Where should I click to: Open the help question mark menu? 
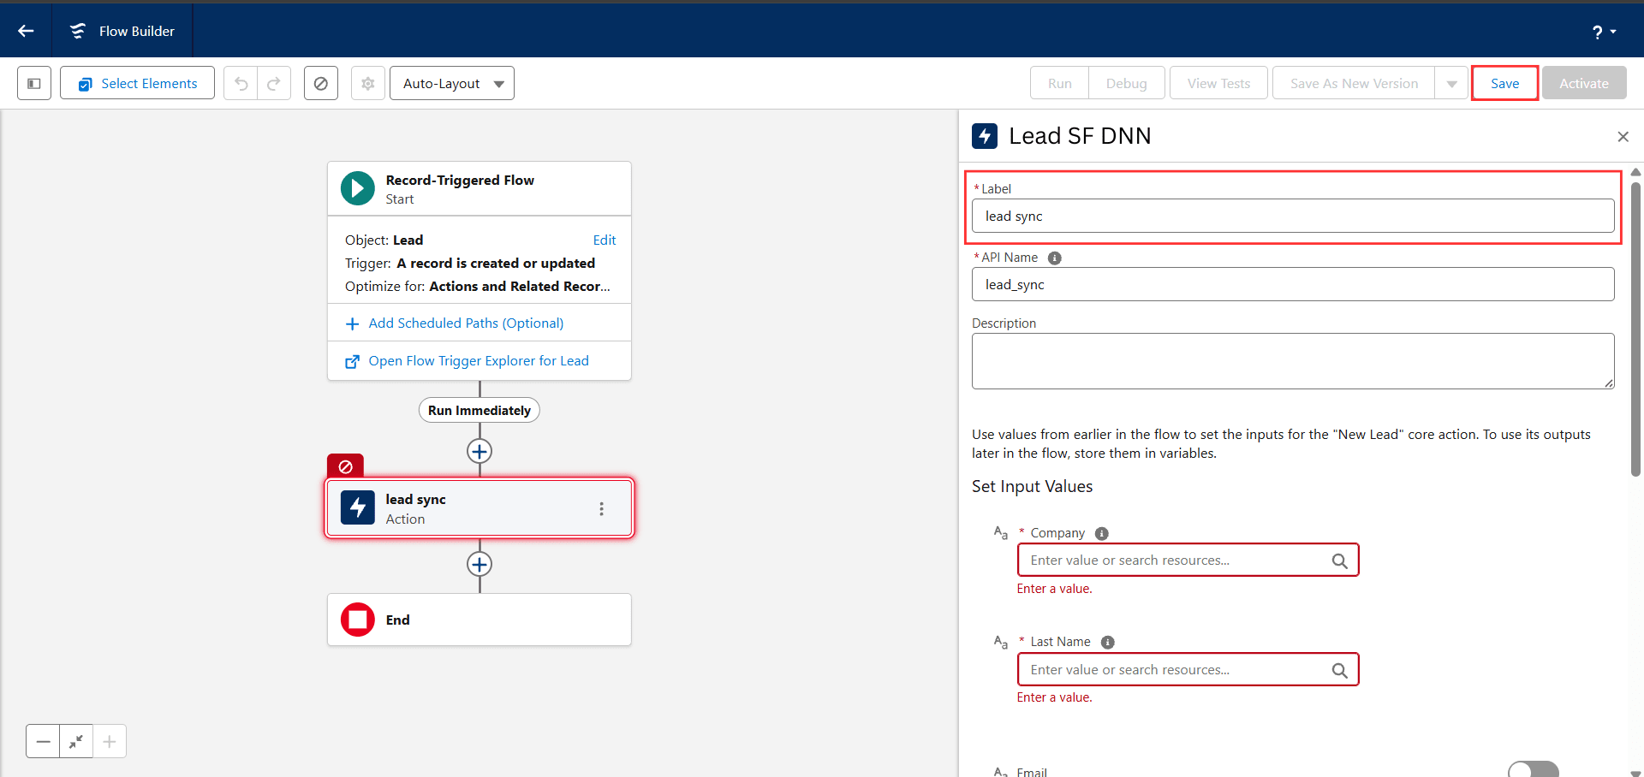click(x=1604, y=32)
